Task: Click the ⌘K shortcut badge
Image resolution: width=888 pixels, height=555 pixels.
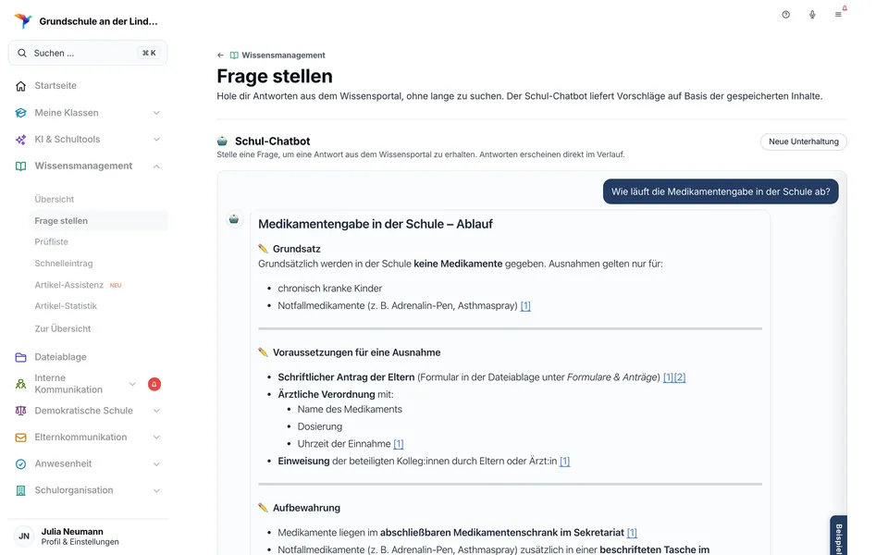Action: [x=149, y=53]
